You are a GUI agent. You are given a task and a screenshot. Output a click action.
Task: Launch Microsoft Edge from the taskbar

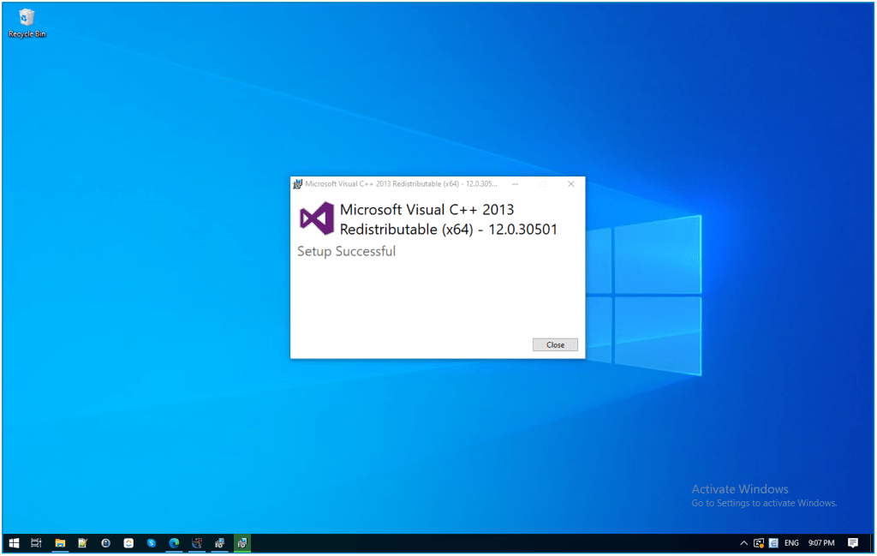coord(174,542)
